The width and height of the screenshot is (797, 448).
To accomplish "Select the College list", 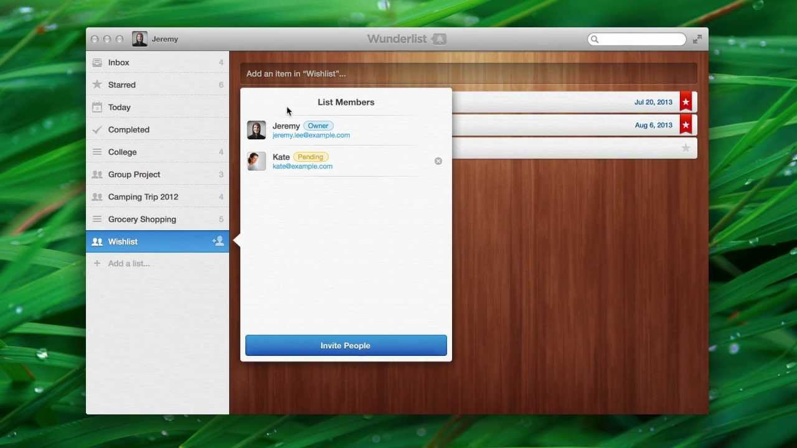I will [x=158, y=152].
